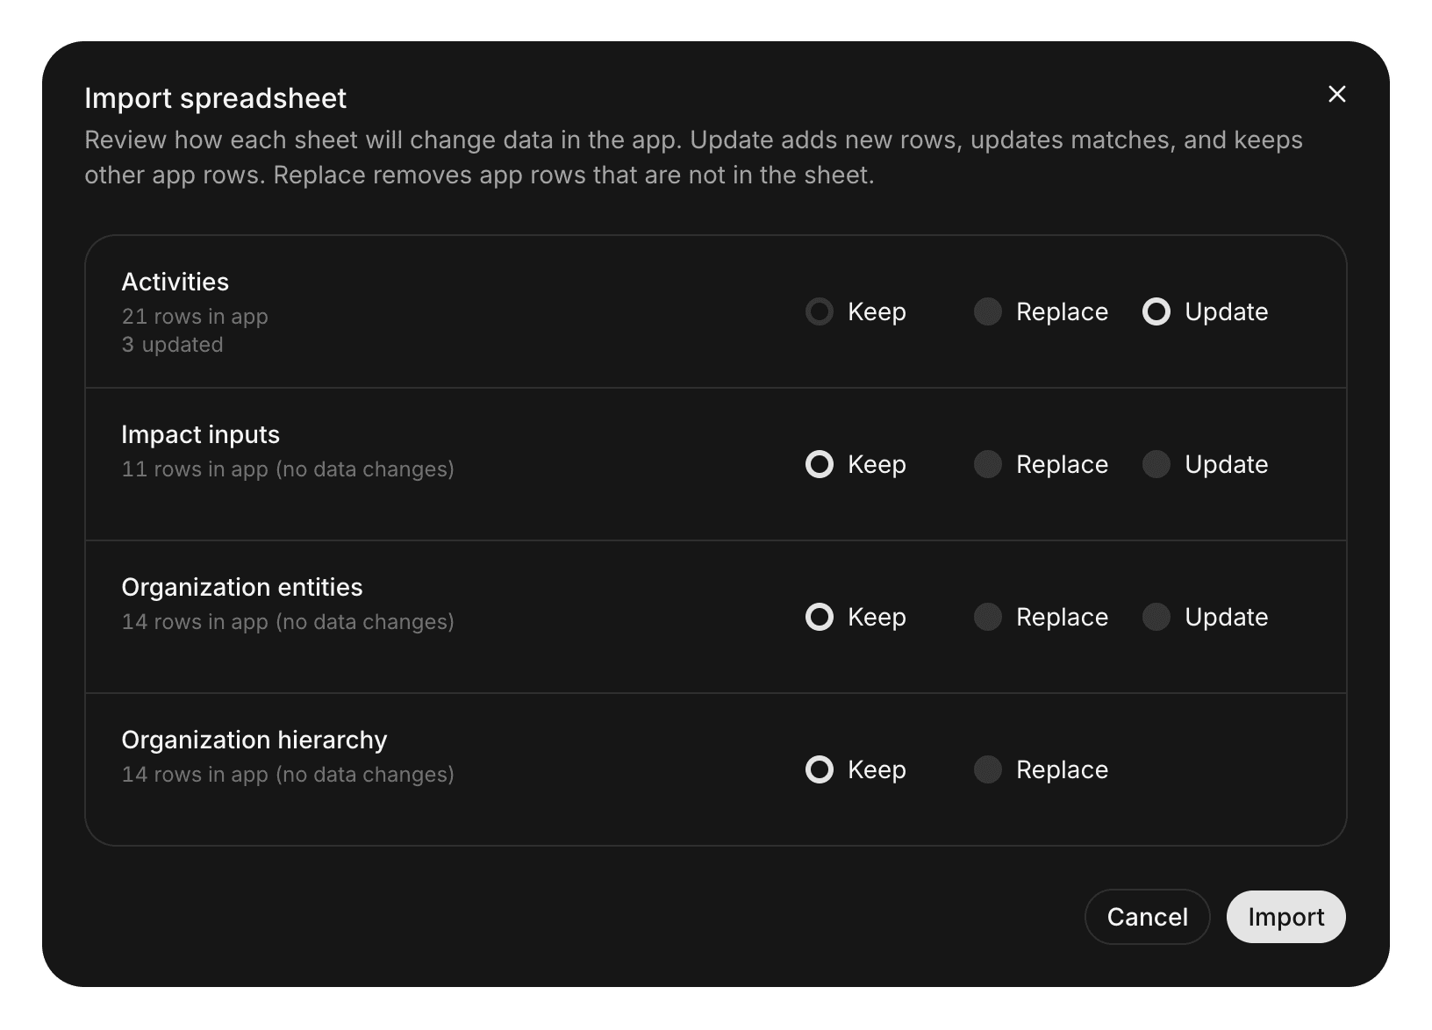Click the Organization entities sheet title
The width and height of the screenshot is (1432, 1030).
tap(242, 587)
